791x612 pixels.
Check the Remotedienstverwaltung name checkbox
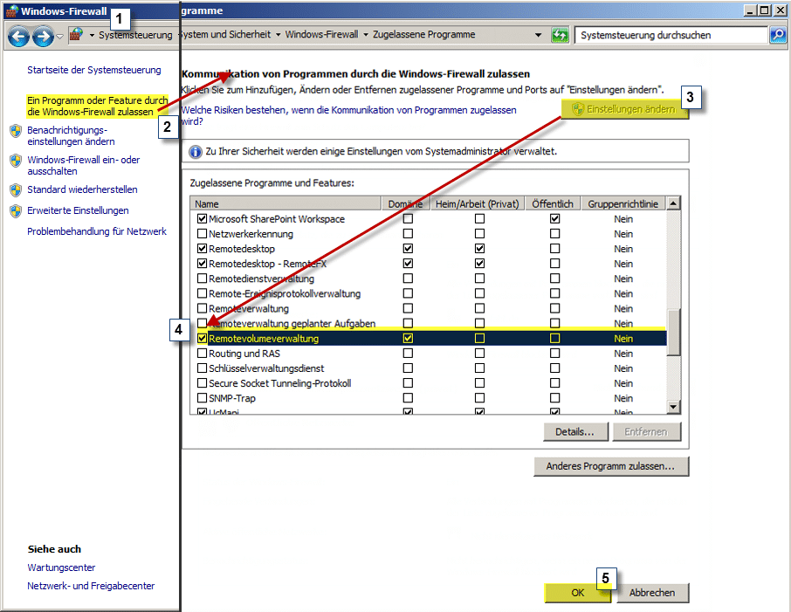203,278
